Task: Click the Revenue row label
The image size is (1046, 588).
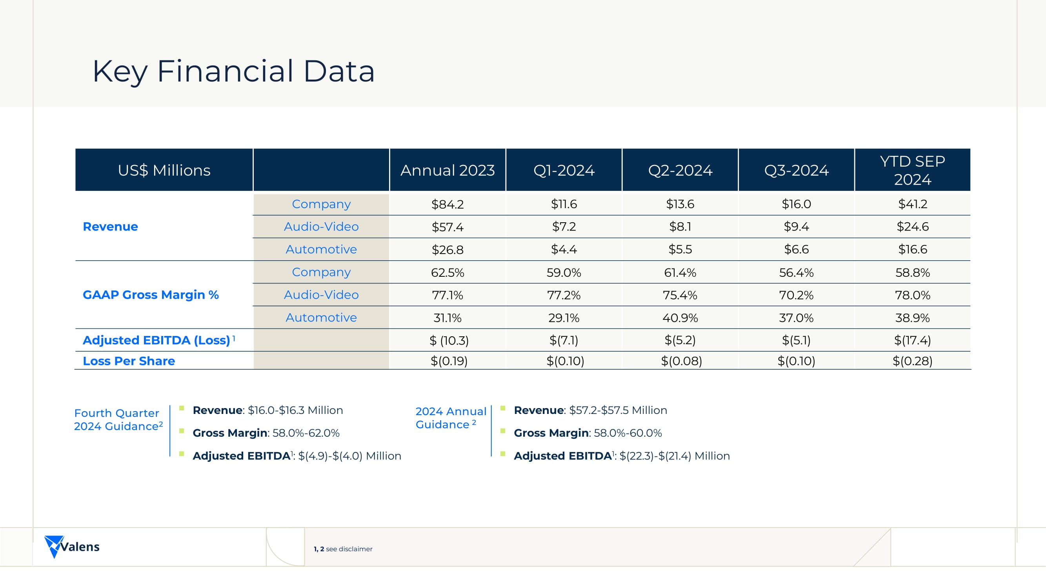Action: pos(111,227)
